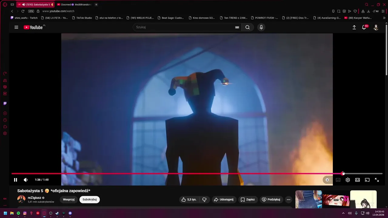Like the video with 5,3 tys. likes
This screenshot has height=218, width=388.
189,200
